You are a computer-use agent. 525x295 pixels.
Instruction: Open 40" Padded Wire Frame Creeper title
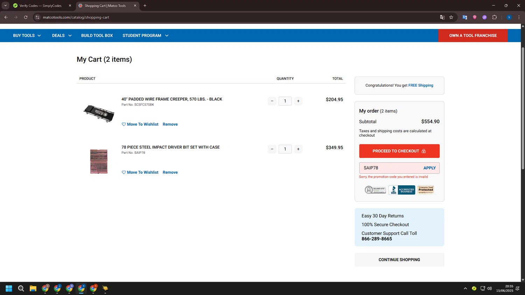(x=172, y=99)
